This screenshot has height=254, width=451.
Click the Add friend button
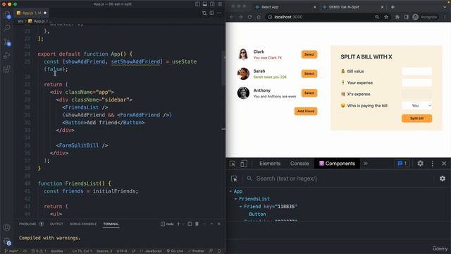306,111
